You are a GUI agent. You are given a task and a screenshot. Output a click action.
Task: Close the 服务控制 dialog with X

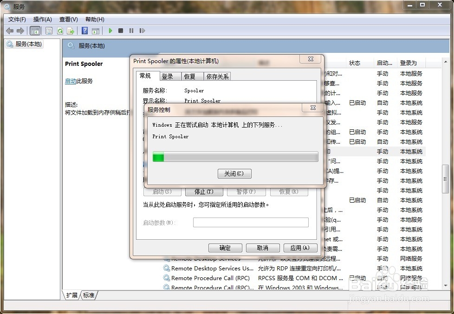313,108
